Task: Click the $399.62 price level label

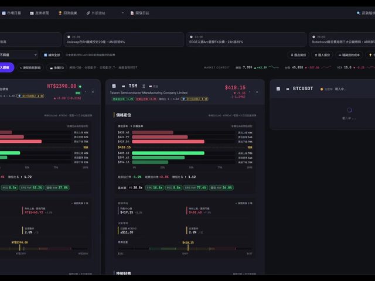Action: pos(124,157)
